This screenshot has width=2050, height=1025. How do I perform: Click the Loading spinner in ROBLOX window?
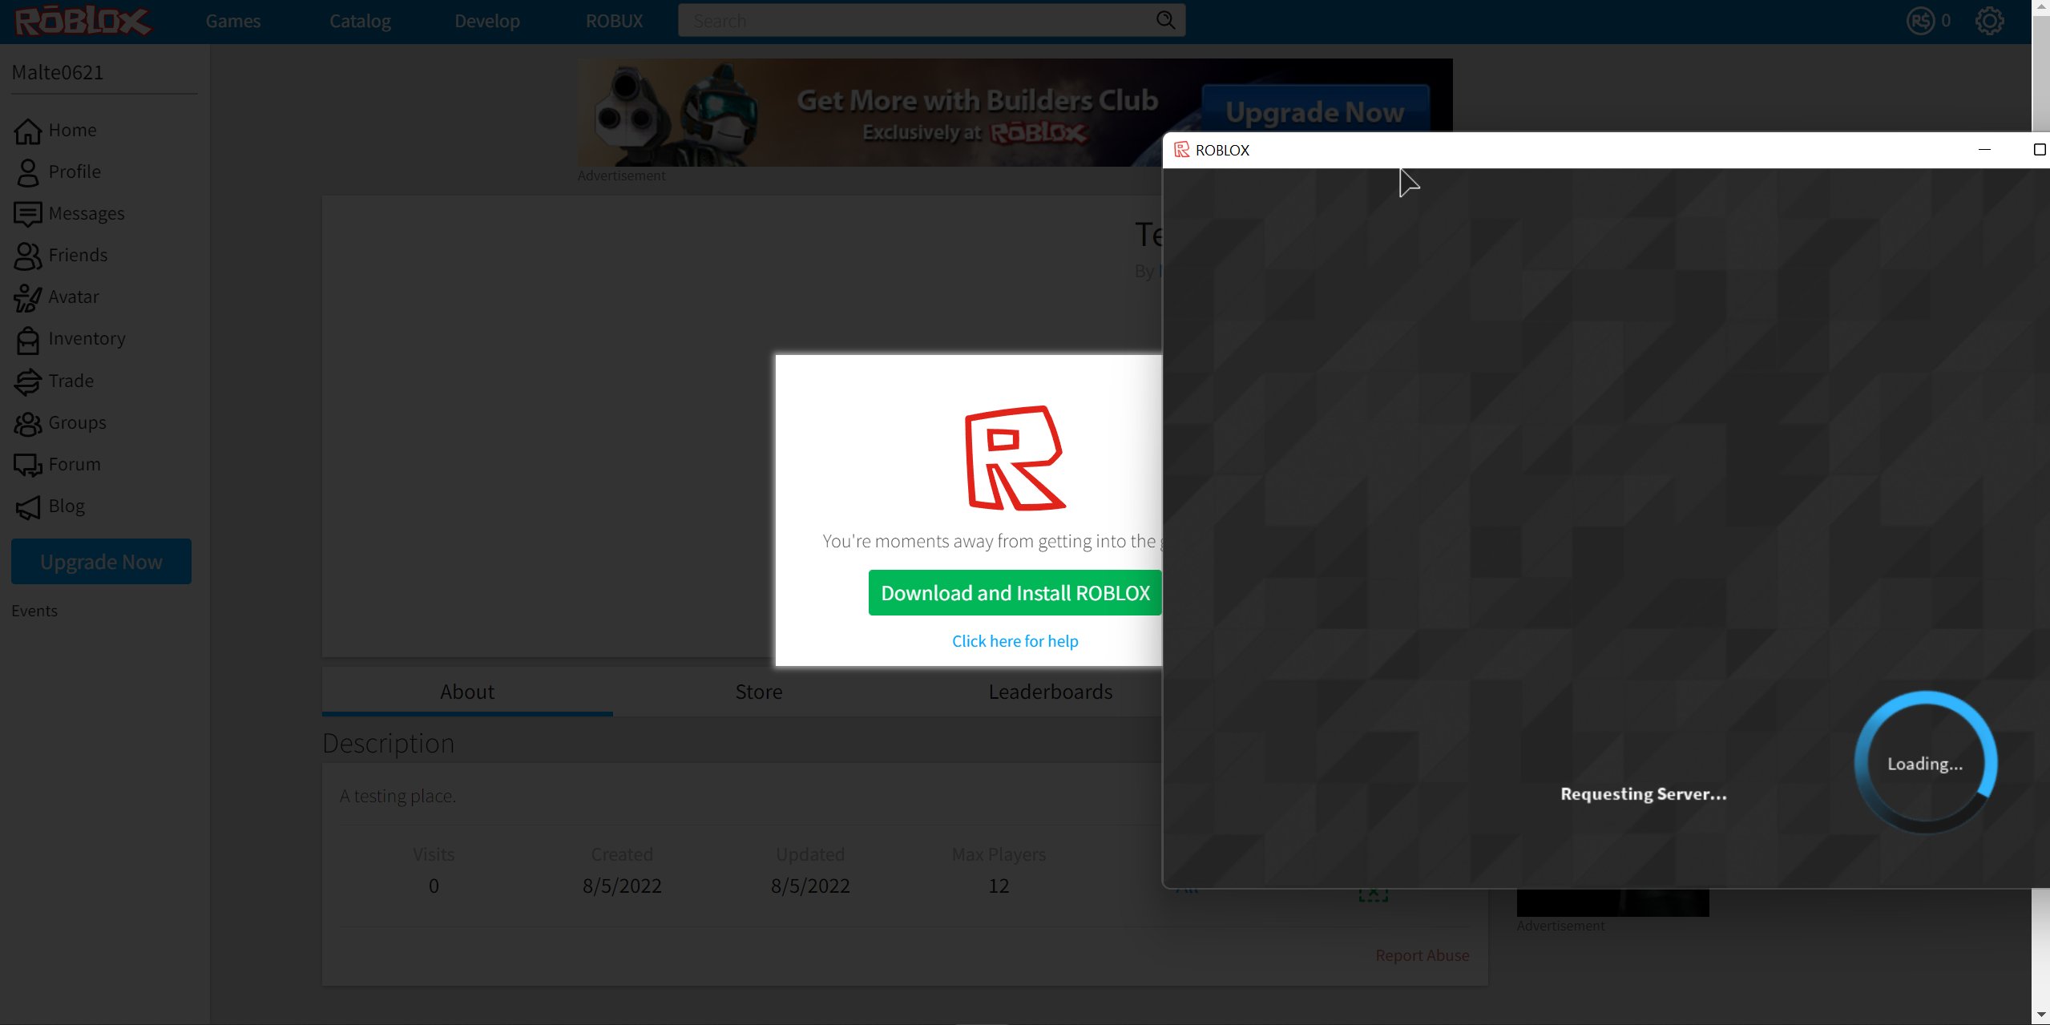tap(1925, 762)
